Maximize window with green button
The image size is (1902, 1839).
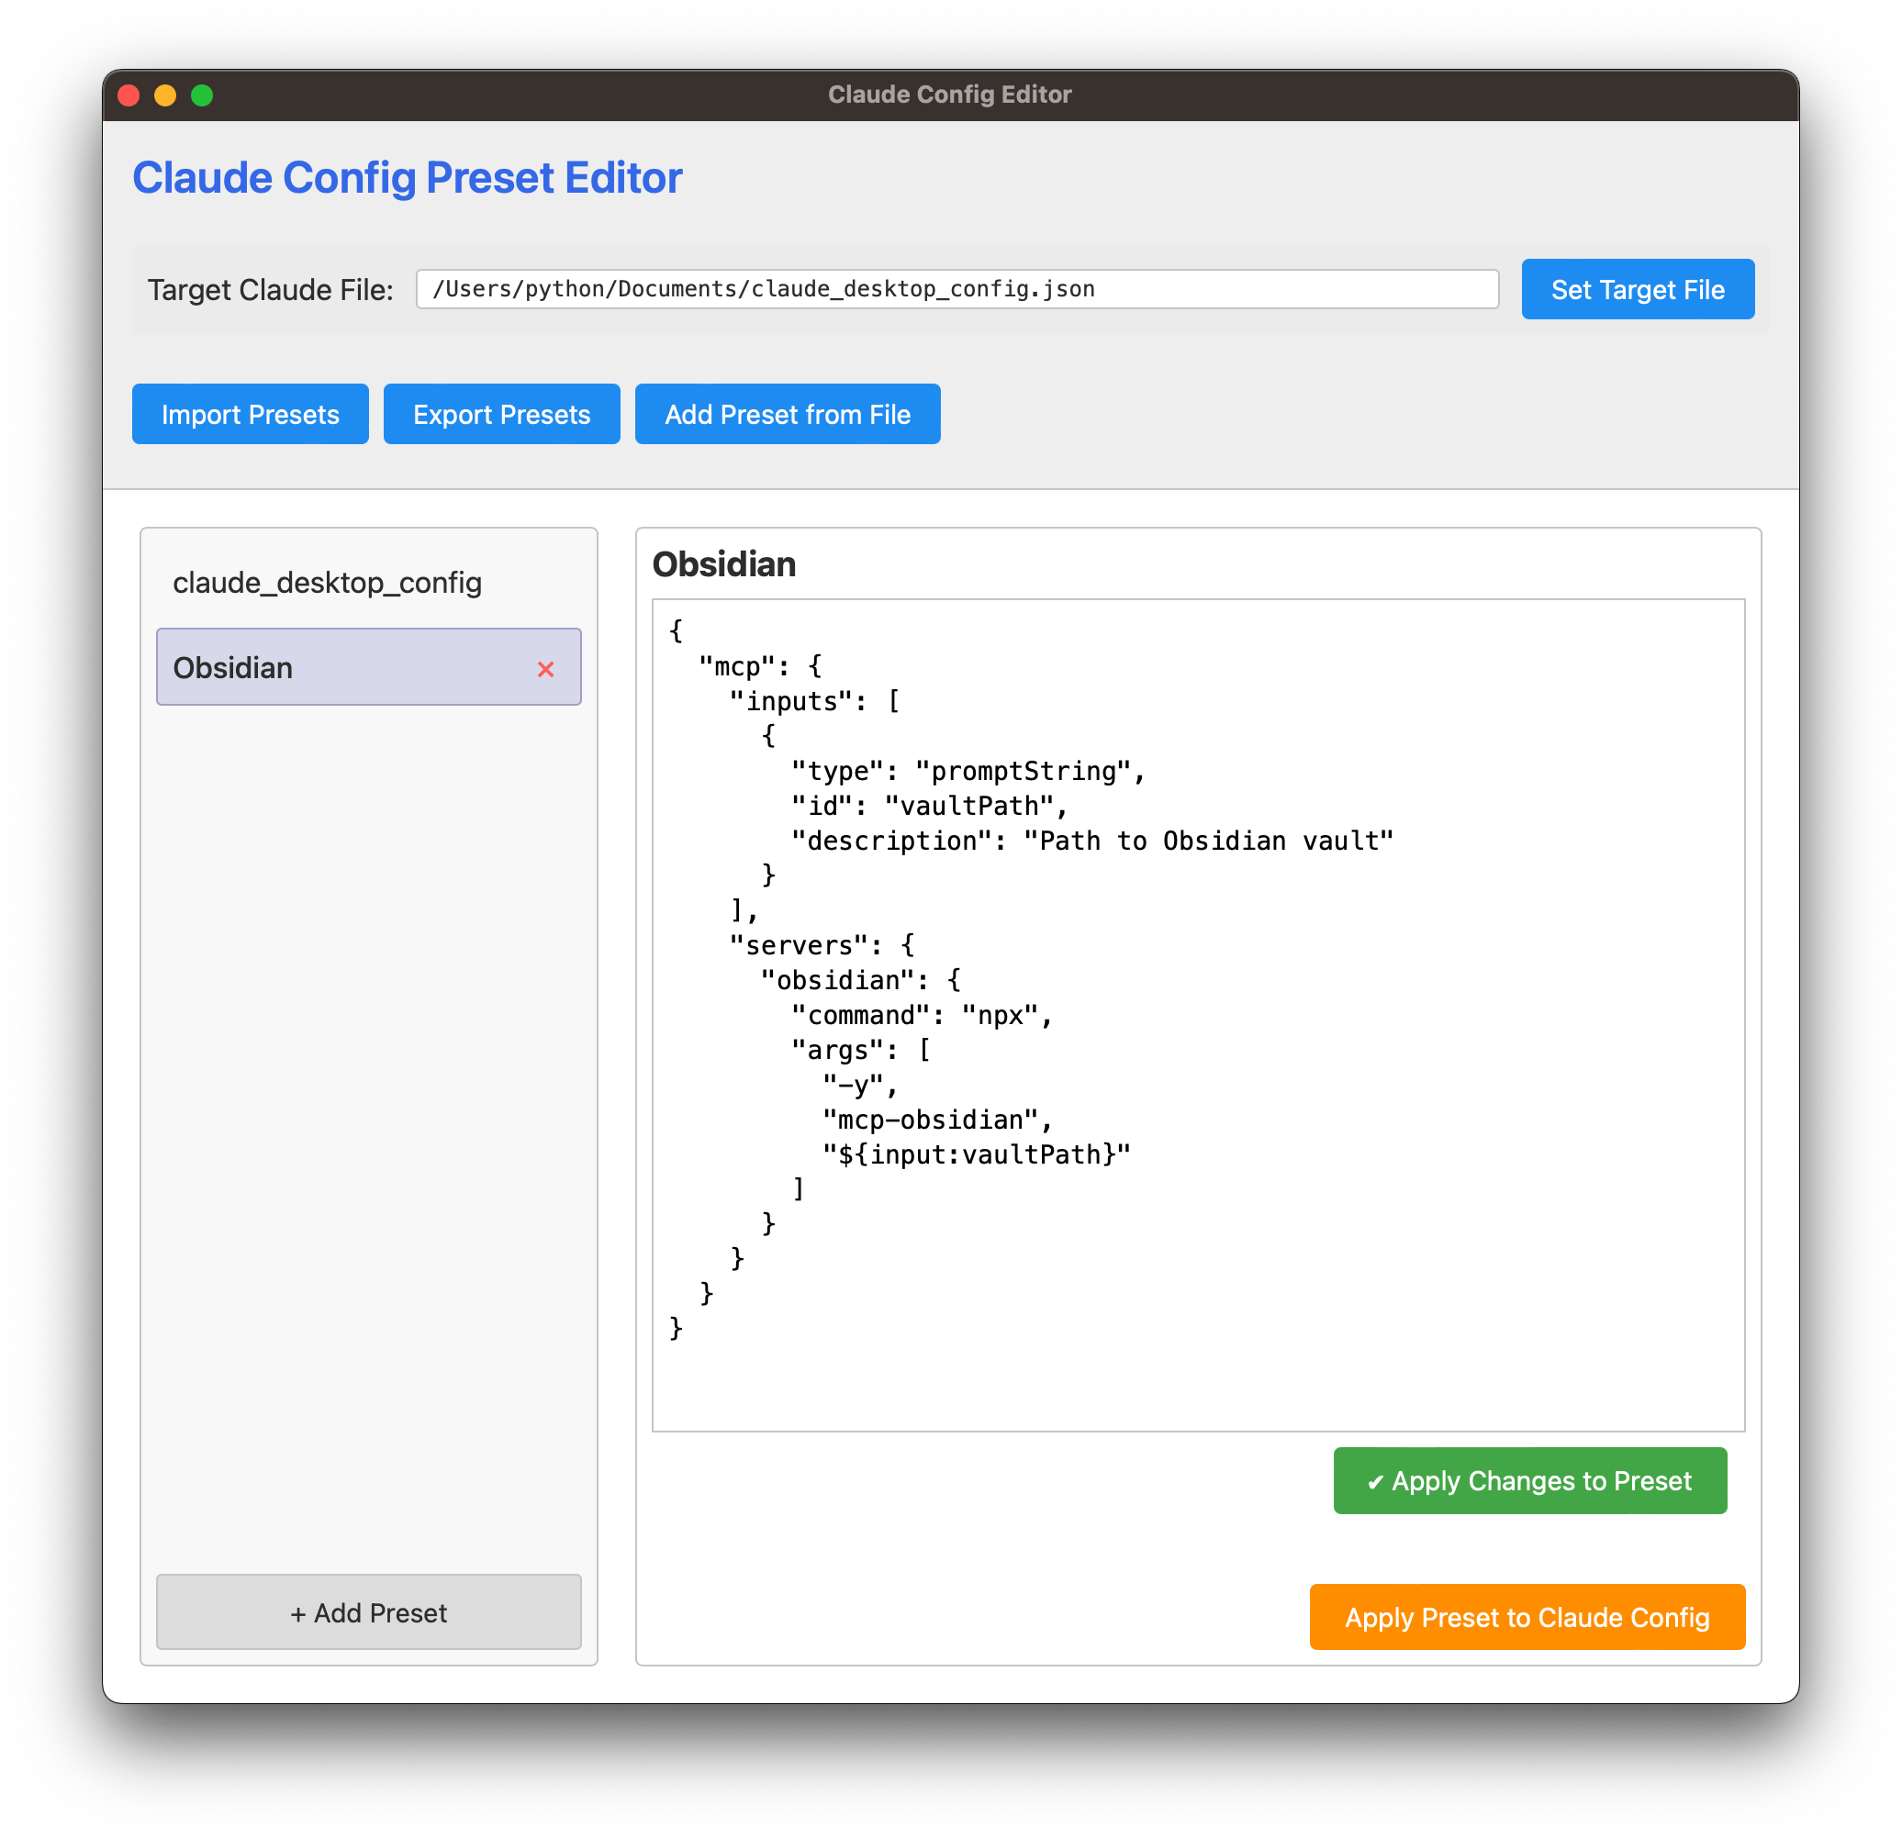point(202,95)
